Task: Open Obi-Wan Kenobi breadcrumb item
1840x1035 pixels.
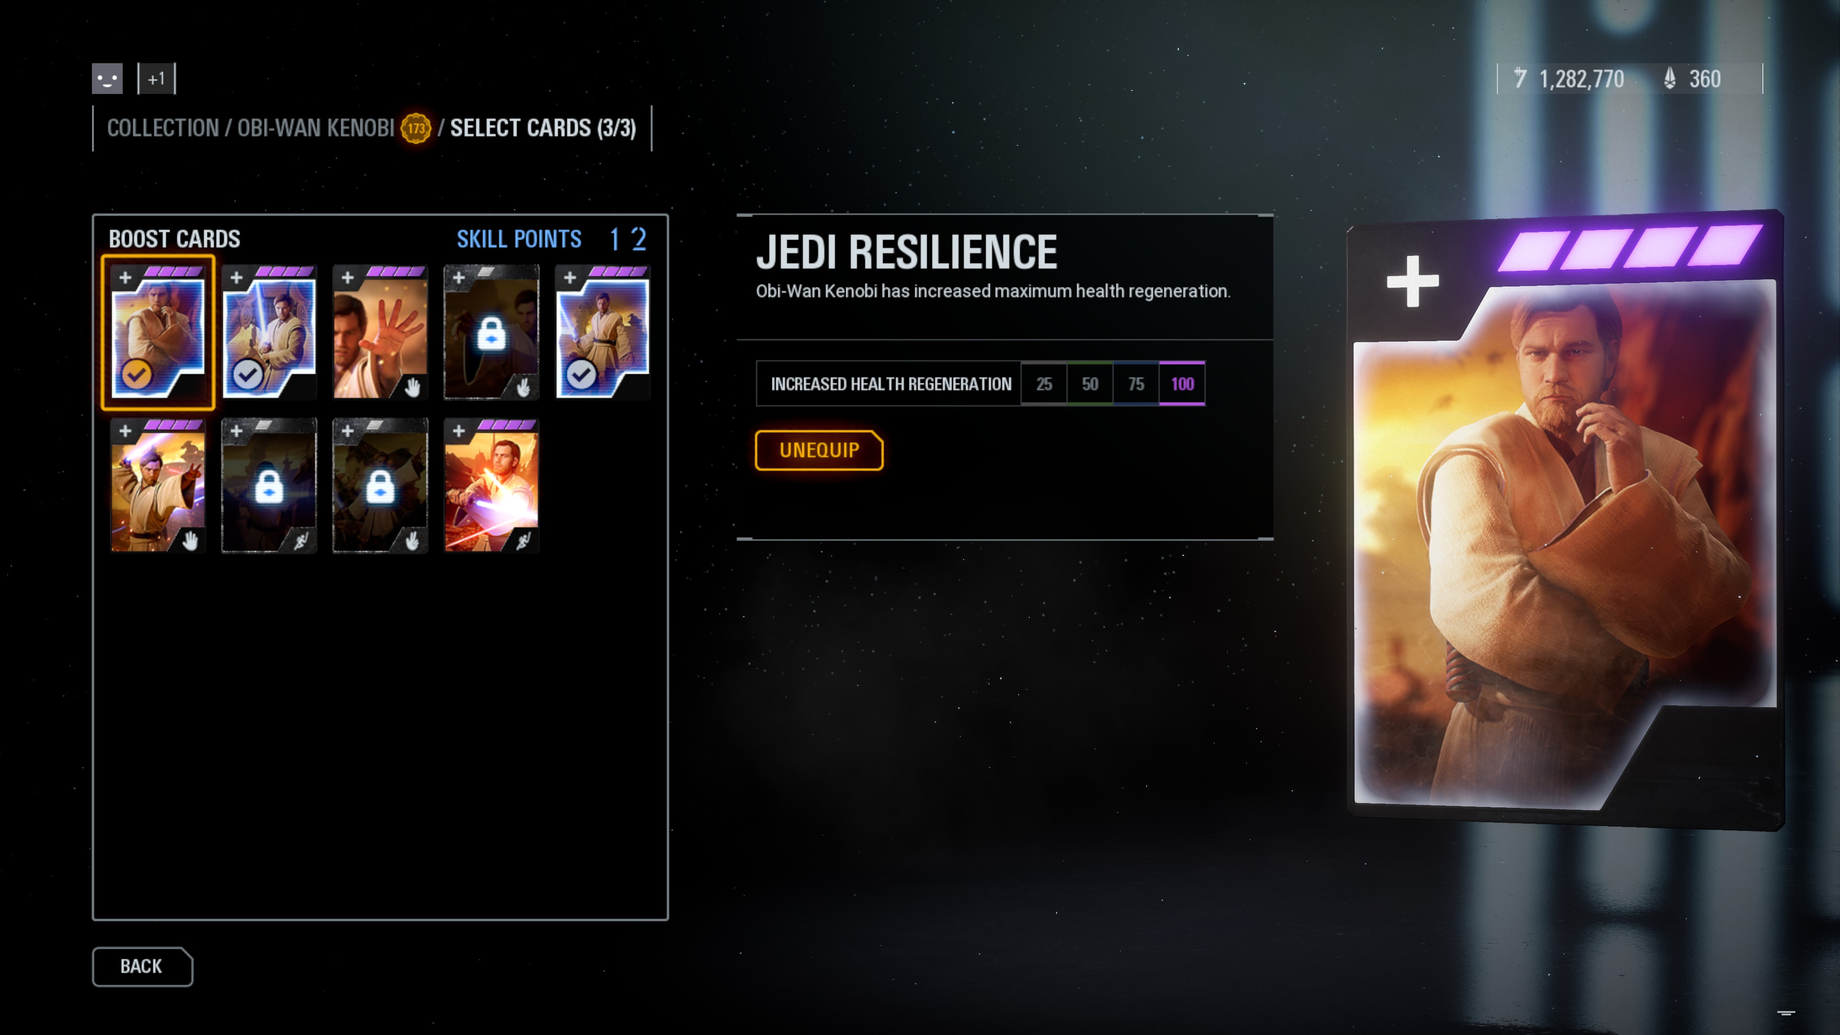Action: [316, 128]
